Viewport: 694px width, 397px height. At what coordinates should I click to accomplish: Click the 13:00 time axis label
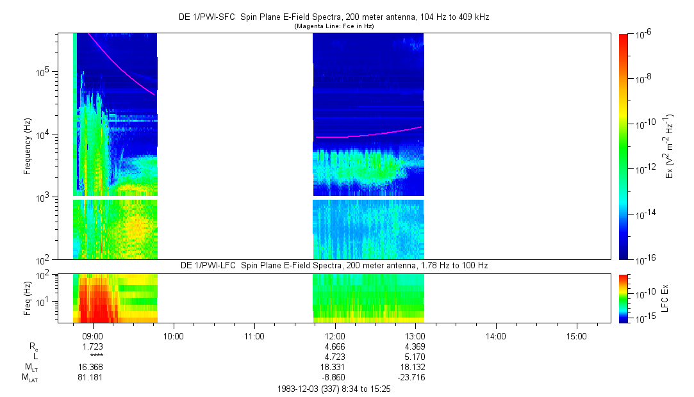coord(415,336)
